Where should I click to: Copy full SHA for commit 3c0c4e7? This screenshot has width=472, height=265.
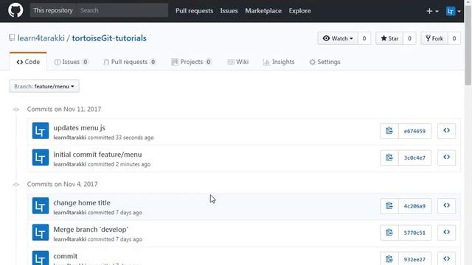pyautogui.click(x=389, y=158)
